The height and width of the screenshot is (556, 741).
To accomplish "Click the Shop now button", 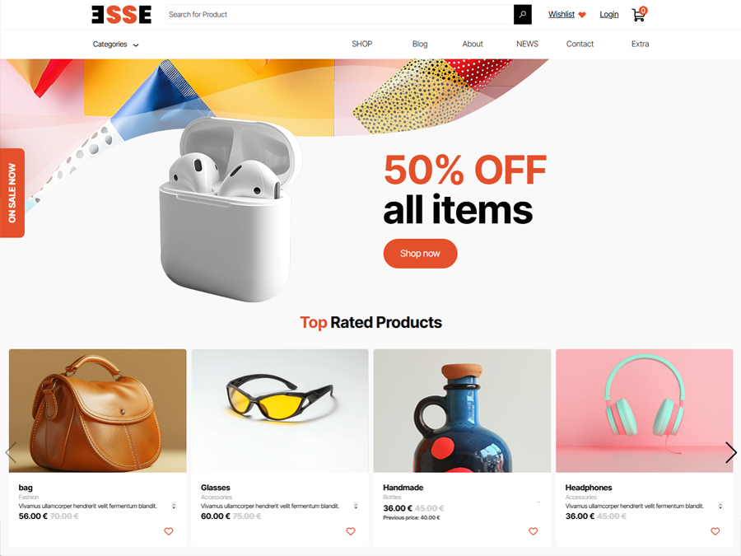I will coord(420,254).
